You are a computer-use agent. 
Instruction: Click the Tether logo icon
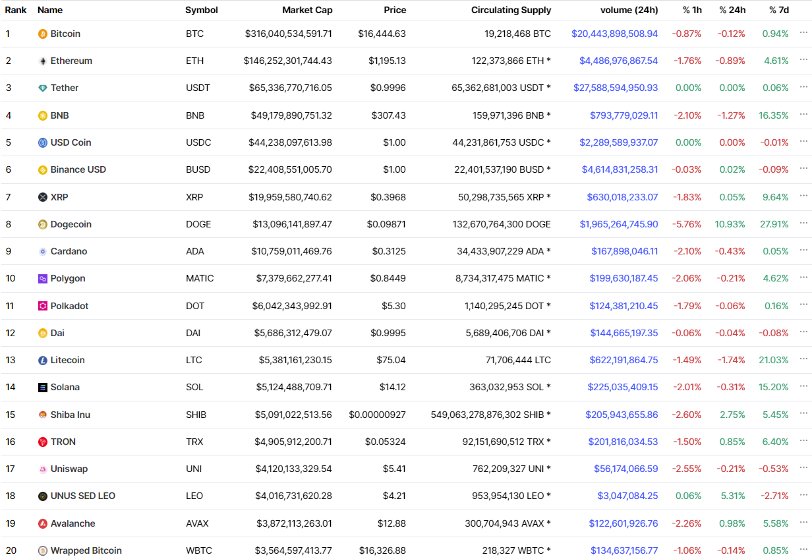[43, 88]
